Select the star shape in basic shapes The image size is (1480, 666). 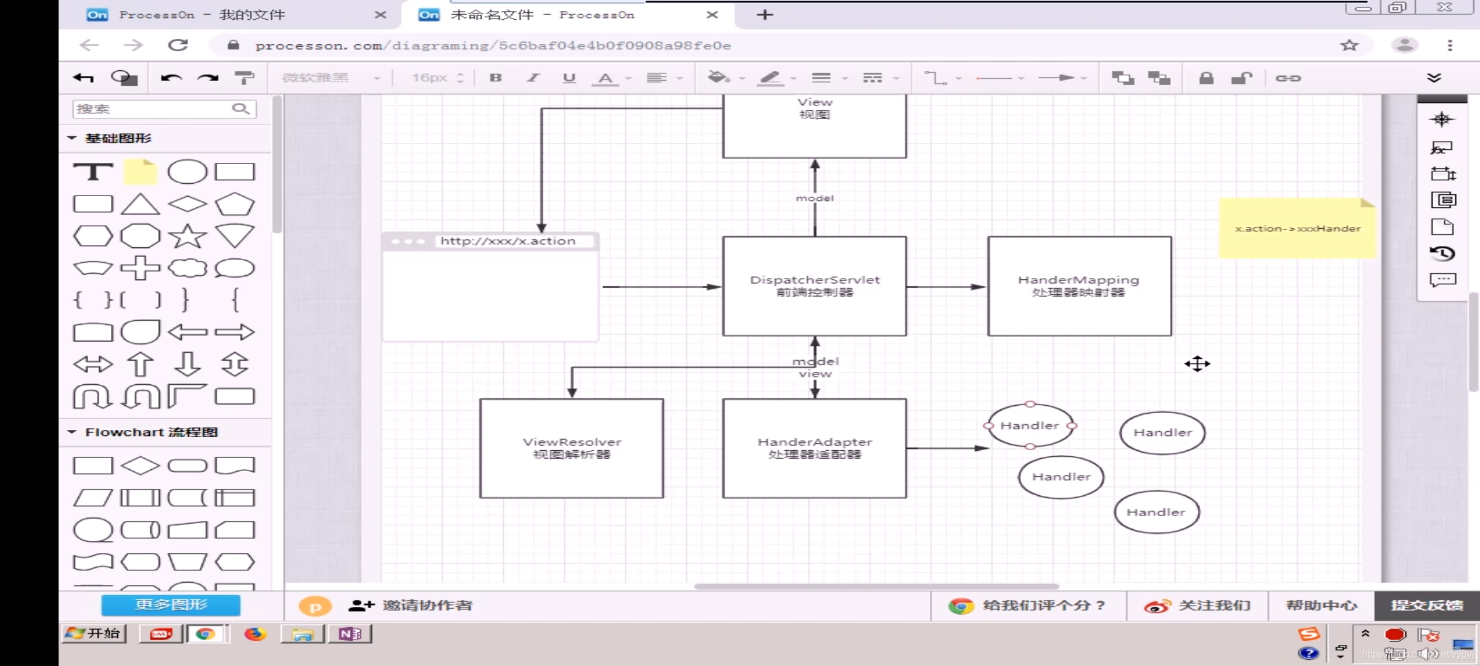[x=187, y=236]
